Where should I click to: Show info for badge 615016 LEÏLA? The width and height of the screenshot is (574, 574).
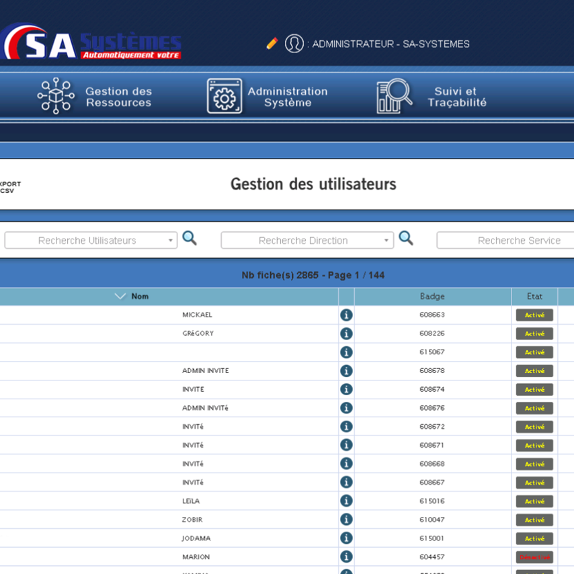(346, 501)
